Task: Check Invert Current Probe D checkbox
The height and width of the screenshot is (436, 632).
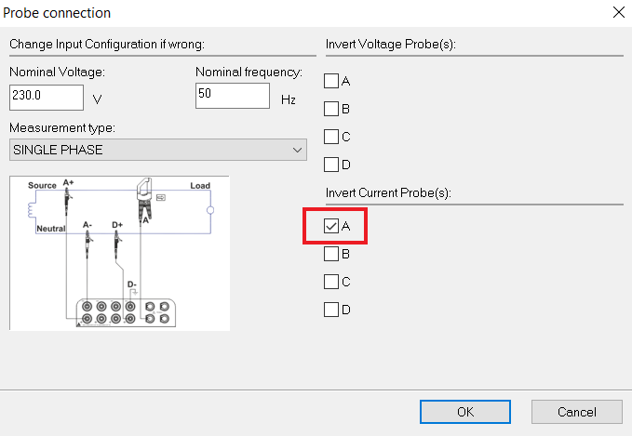Action: [x=331, y=310]
